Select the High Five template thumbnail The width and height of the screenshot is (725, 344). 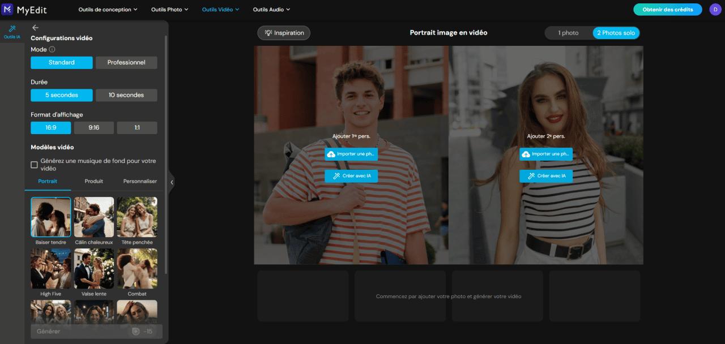(x=51, y=269)
